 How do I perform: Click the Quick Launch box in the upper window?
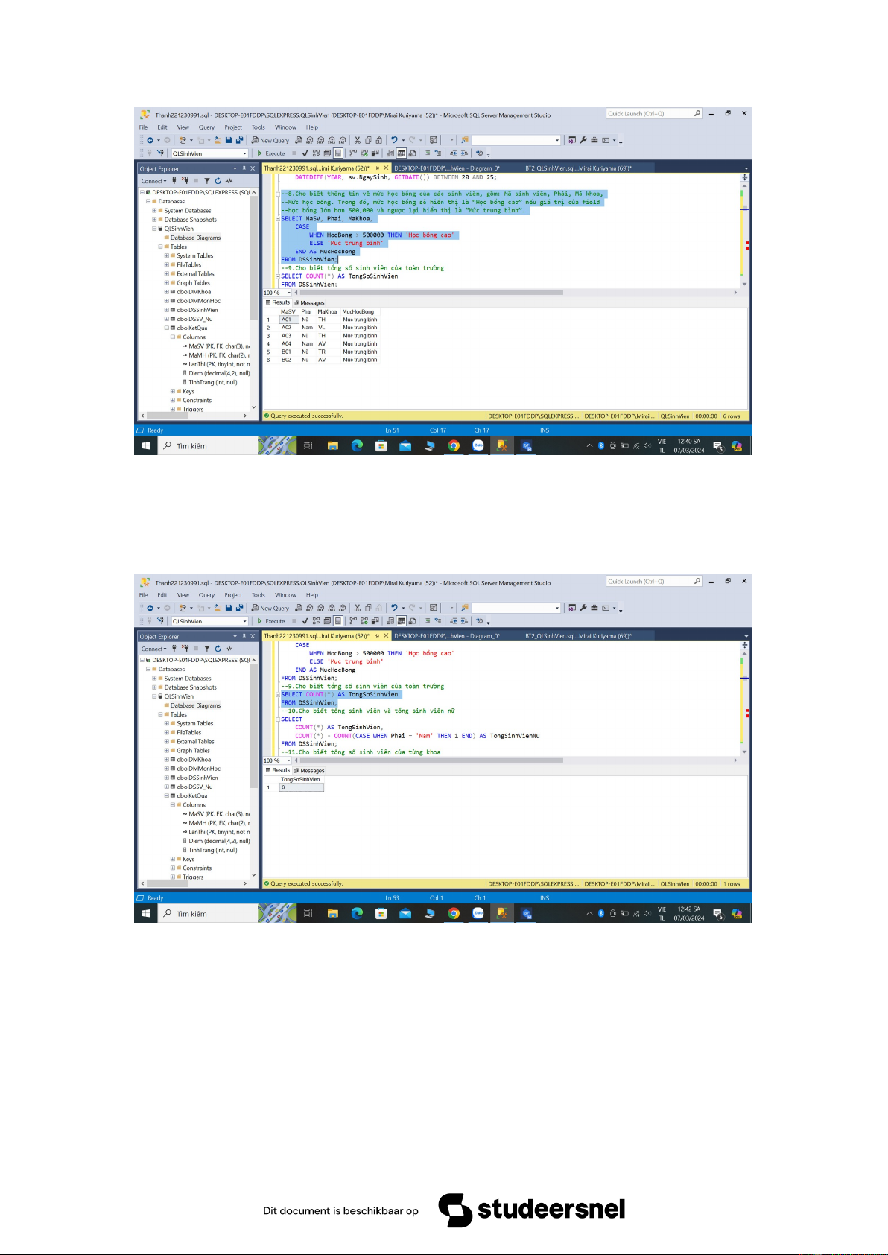point(649,114)
